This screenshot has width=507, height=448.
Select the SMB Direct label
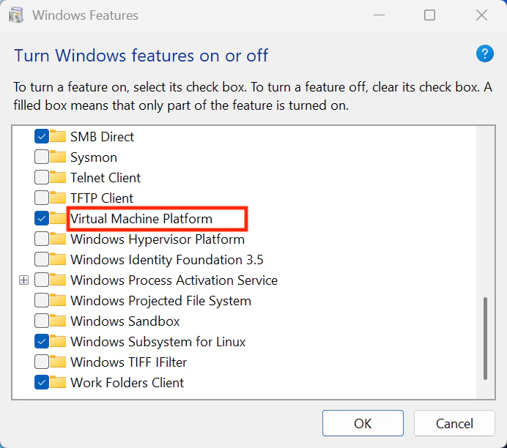pyautogui.click(x=102, y=137)
